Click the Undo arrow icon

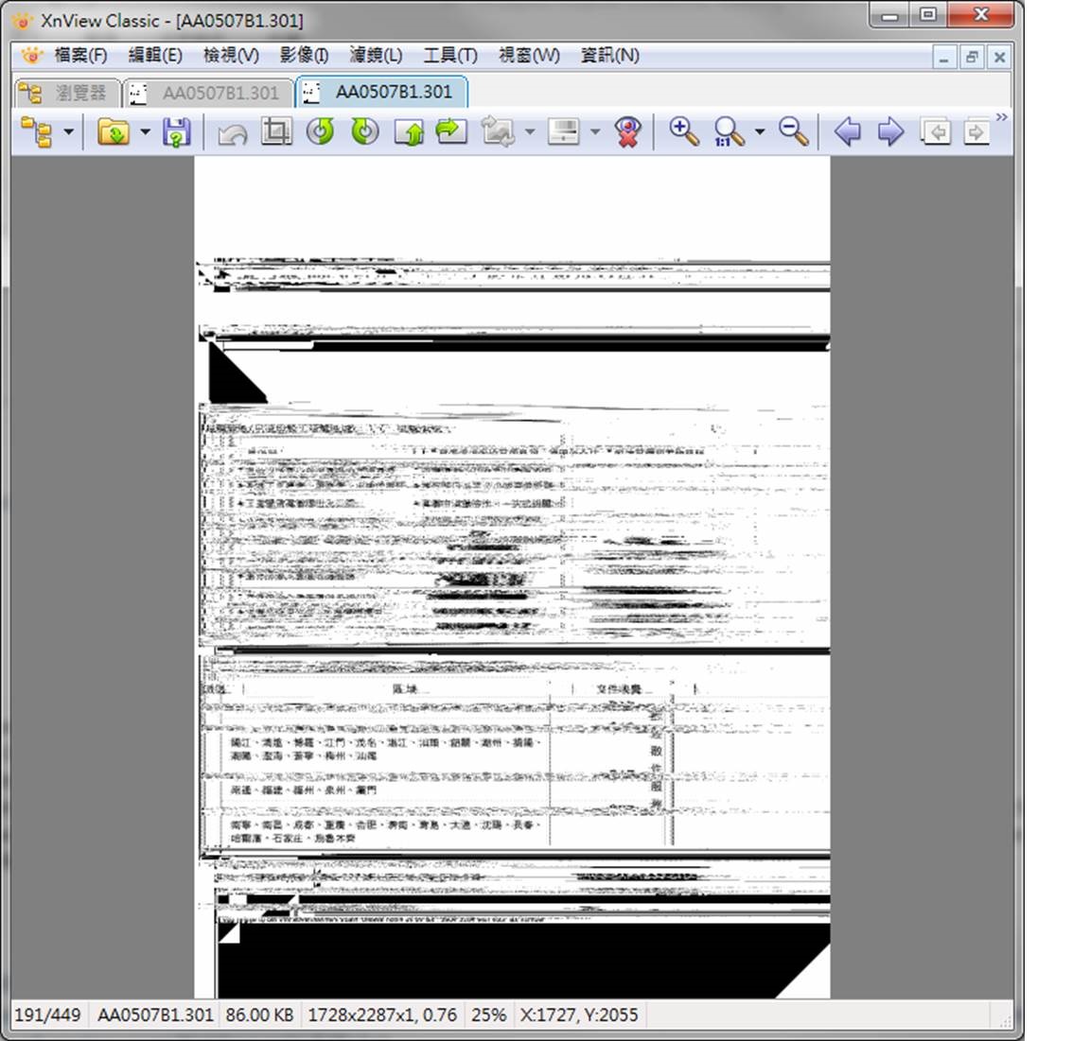click(232, 132)
